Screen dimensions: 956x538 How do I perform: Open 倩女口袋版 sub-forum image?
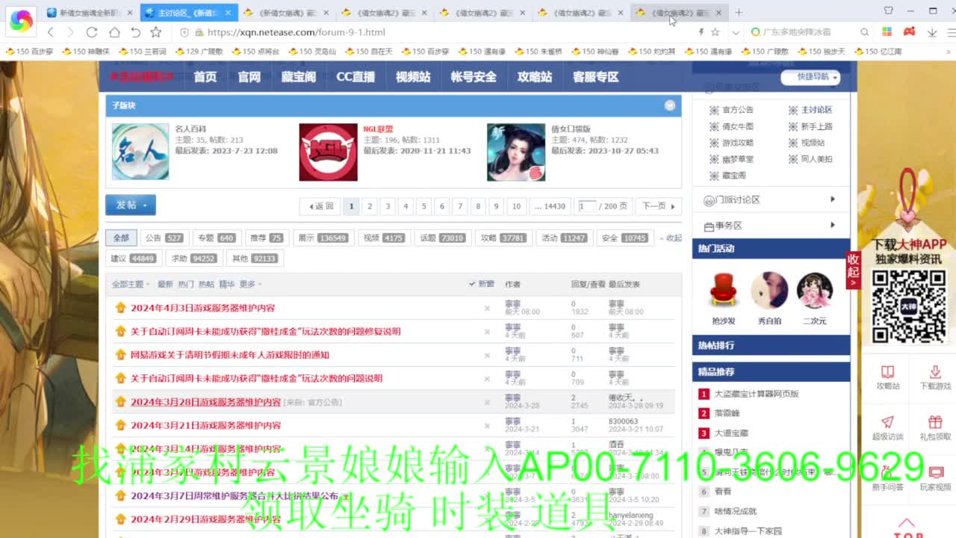(x=516, y=152)
